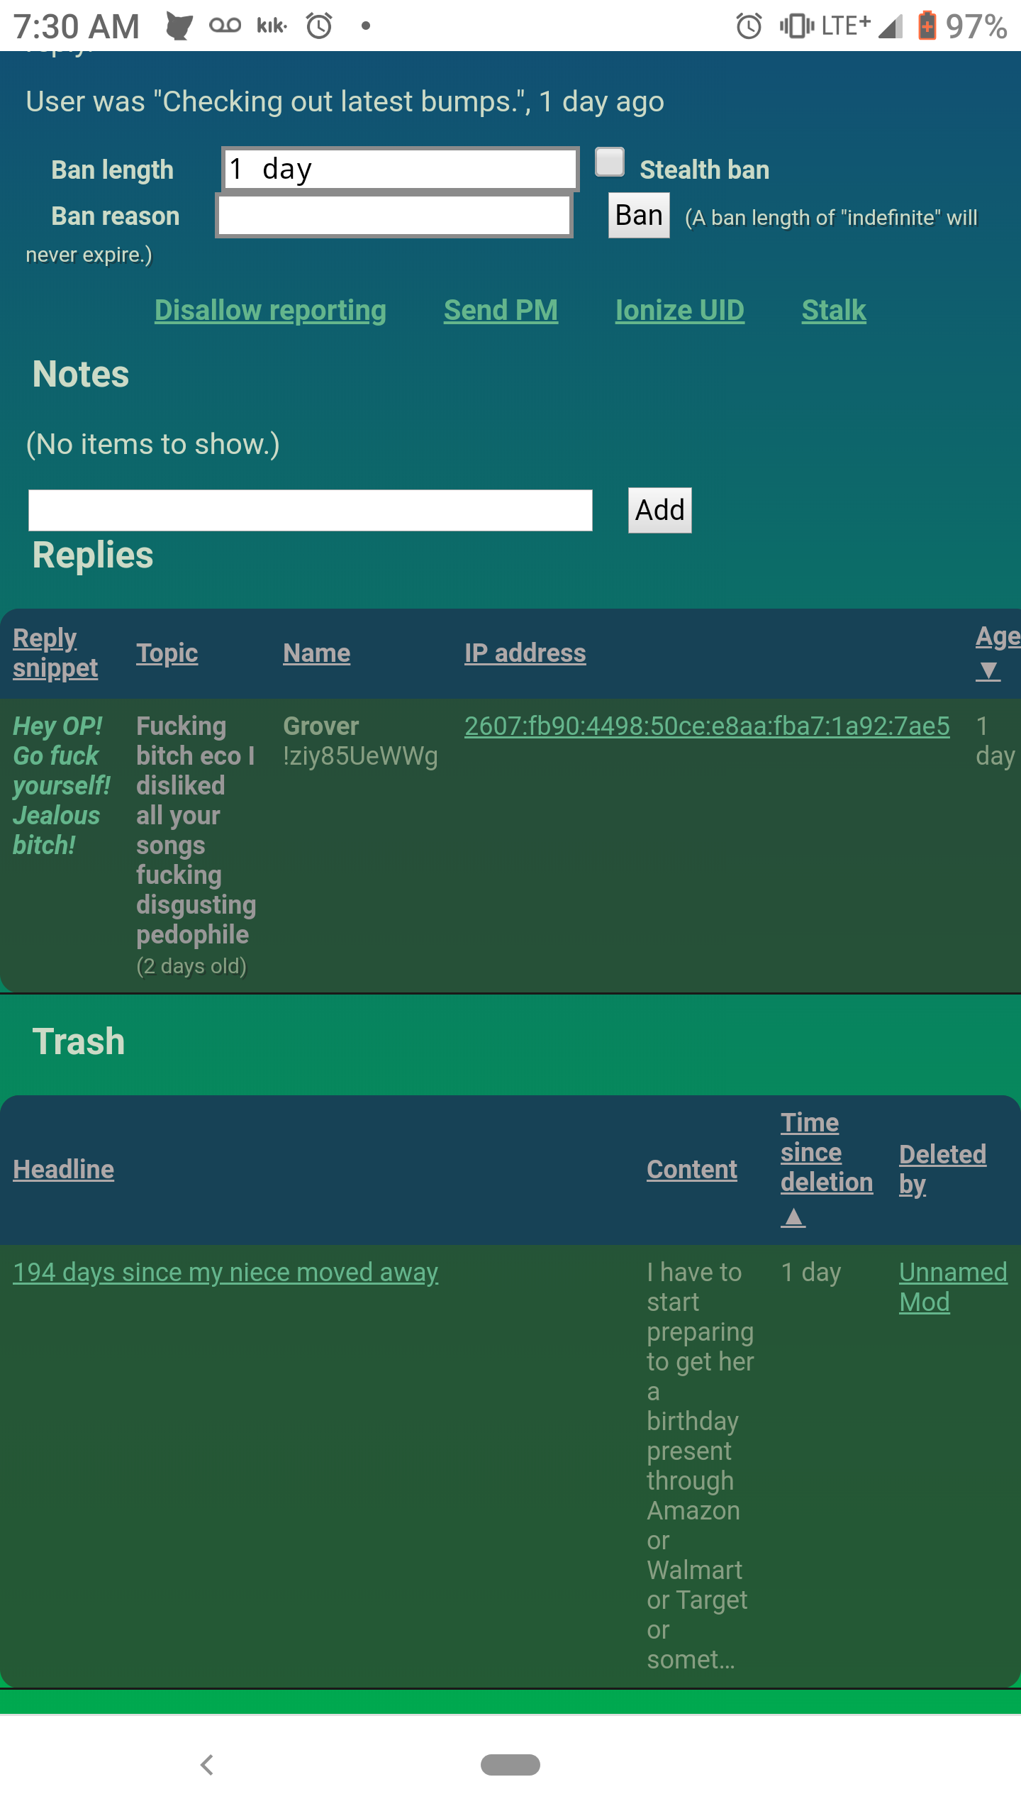Tap the cat-face notification icon
Viewport: 1021px width, 1816px height.
pos(179,26)
